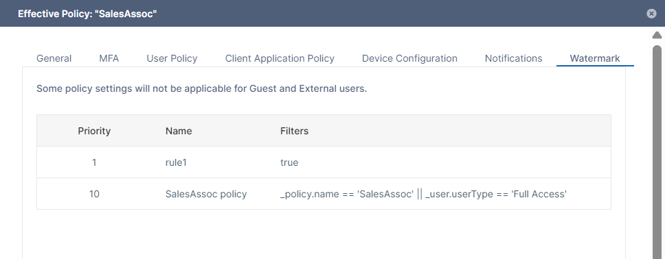Click priority value 1

[x=94, y=162]
